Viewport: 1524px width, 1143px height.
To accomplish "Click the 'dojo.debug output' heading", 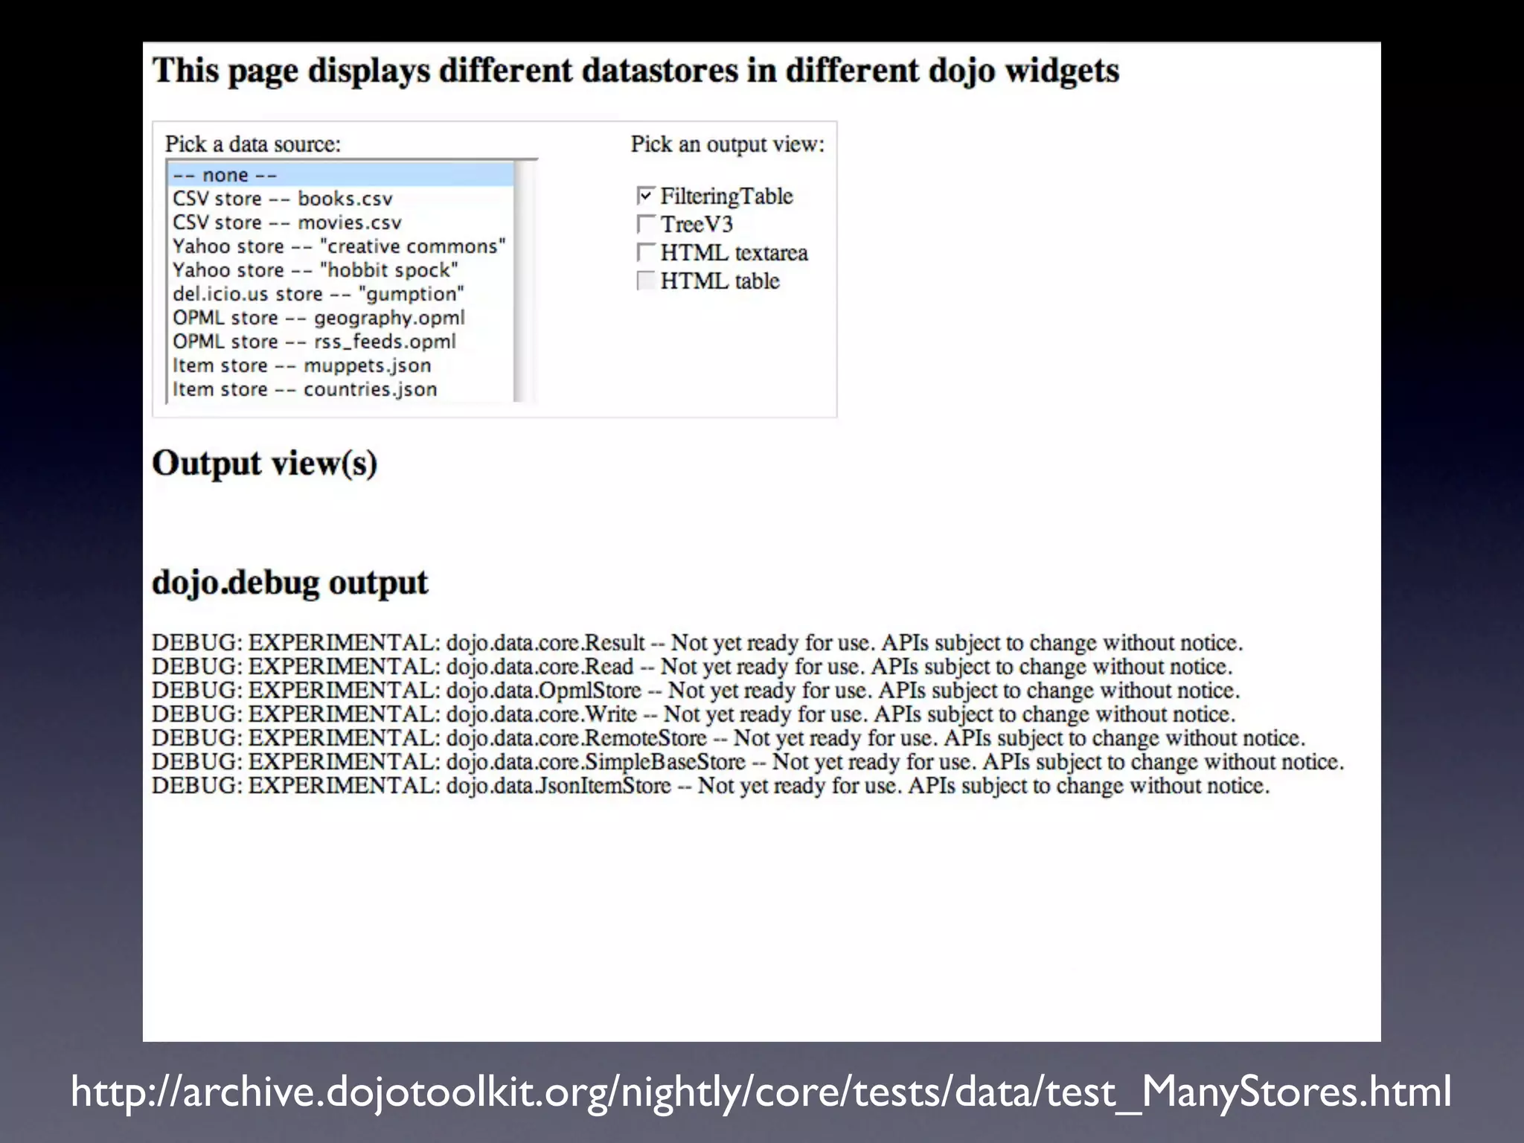I will pos(290,583).
